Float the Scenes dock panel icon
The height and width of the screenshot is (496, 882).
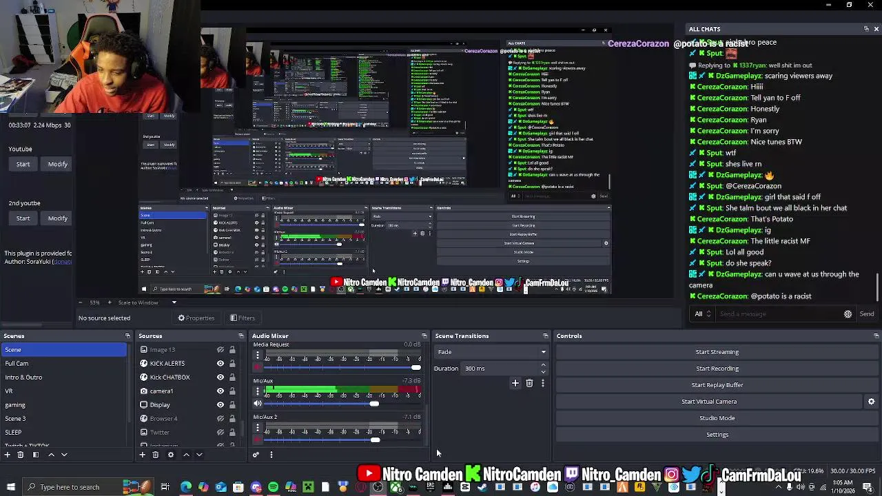point(127,336)
